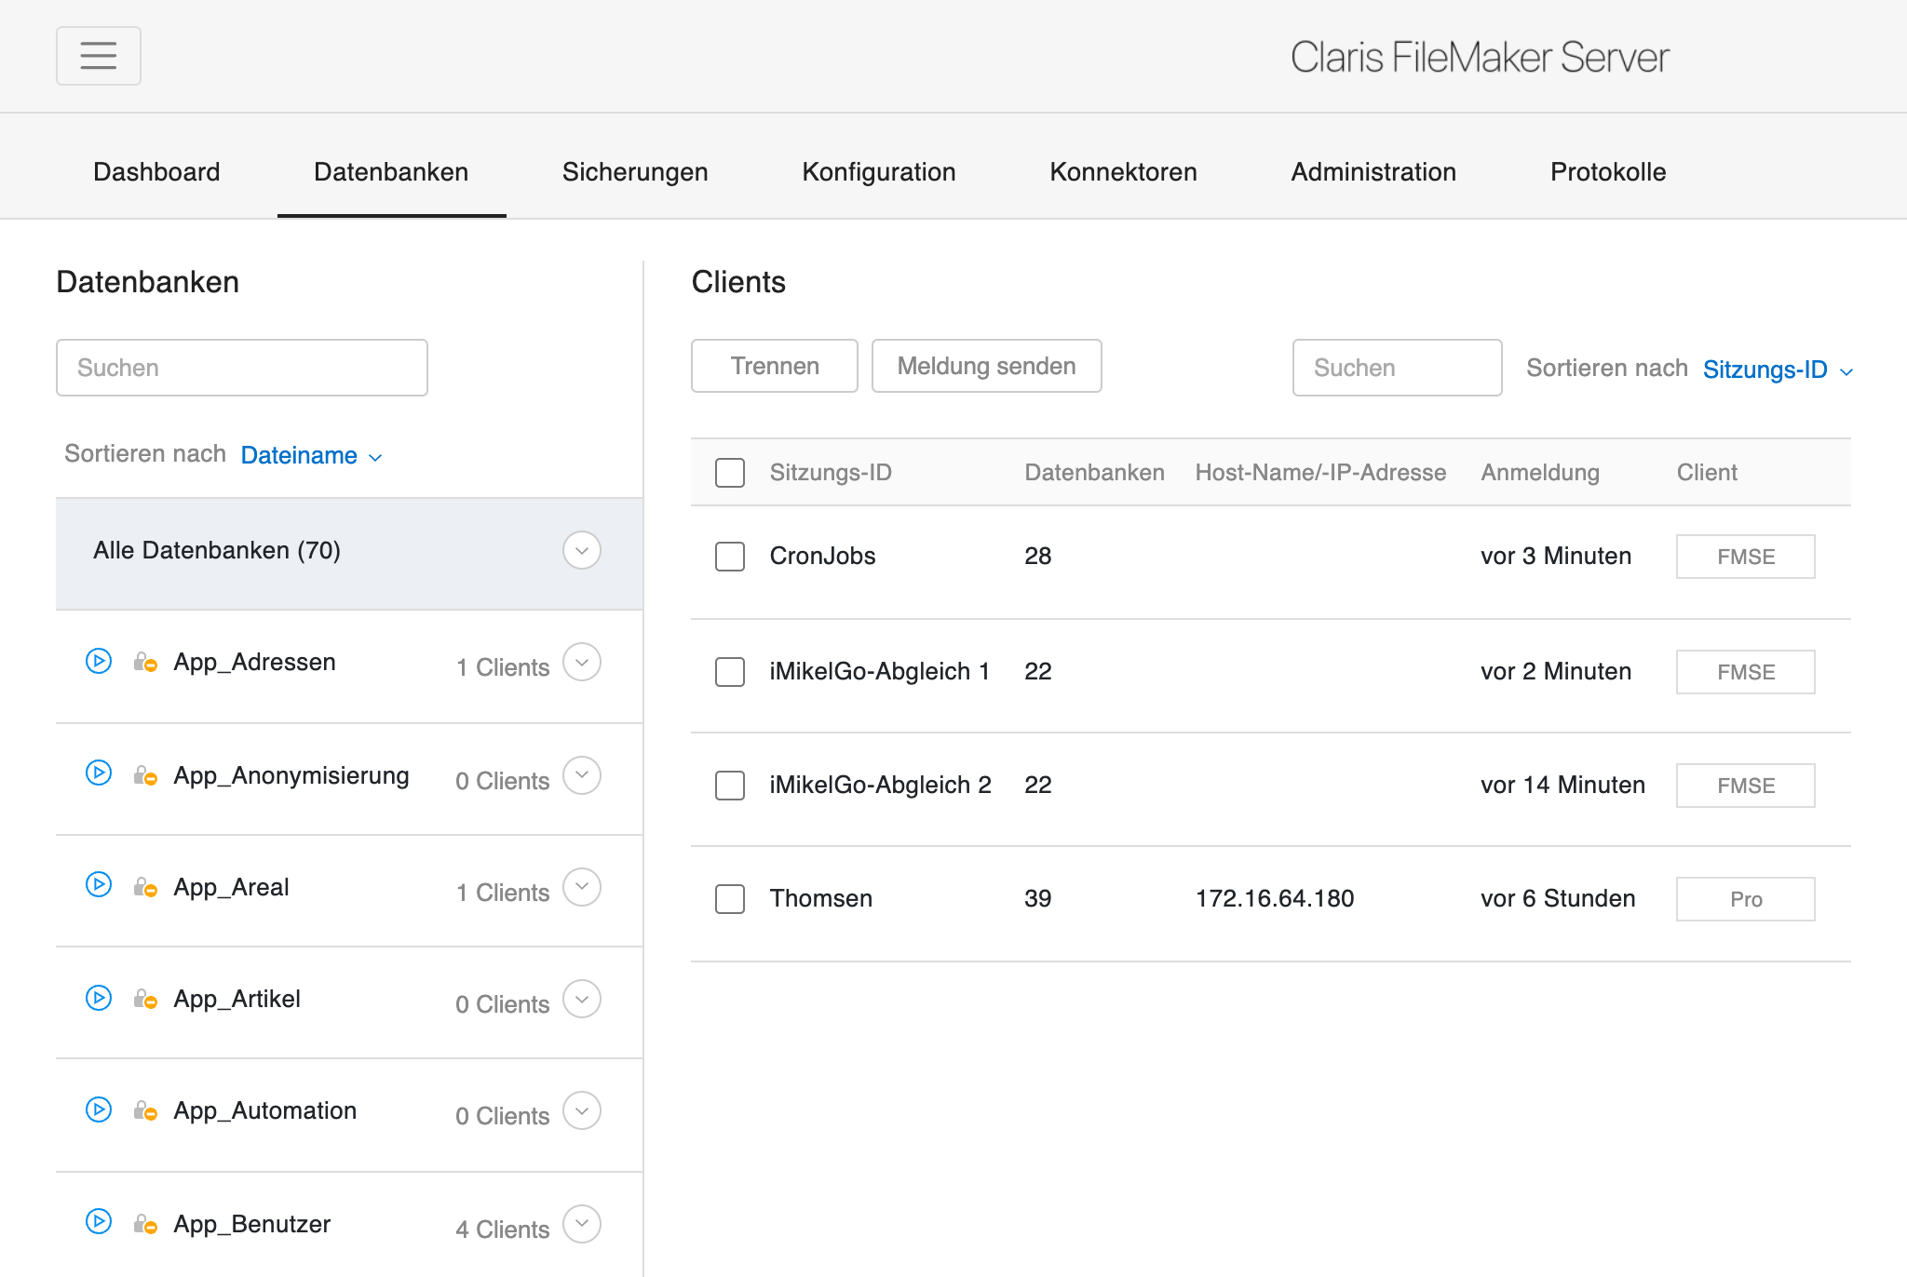Click the Datenbanken column header in clients table
Viewport: 1907px width, 1277px height.
coord(1094,472)
